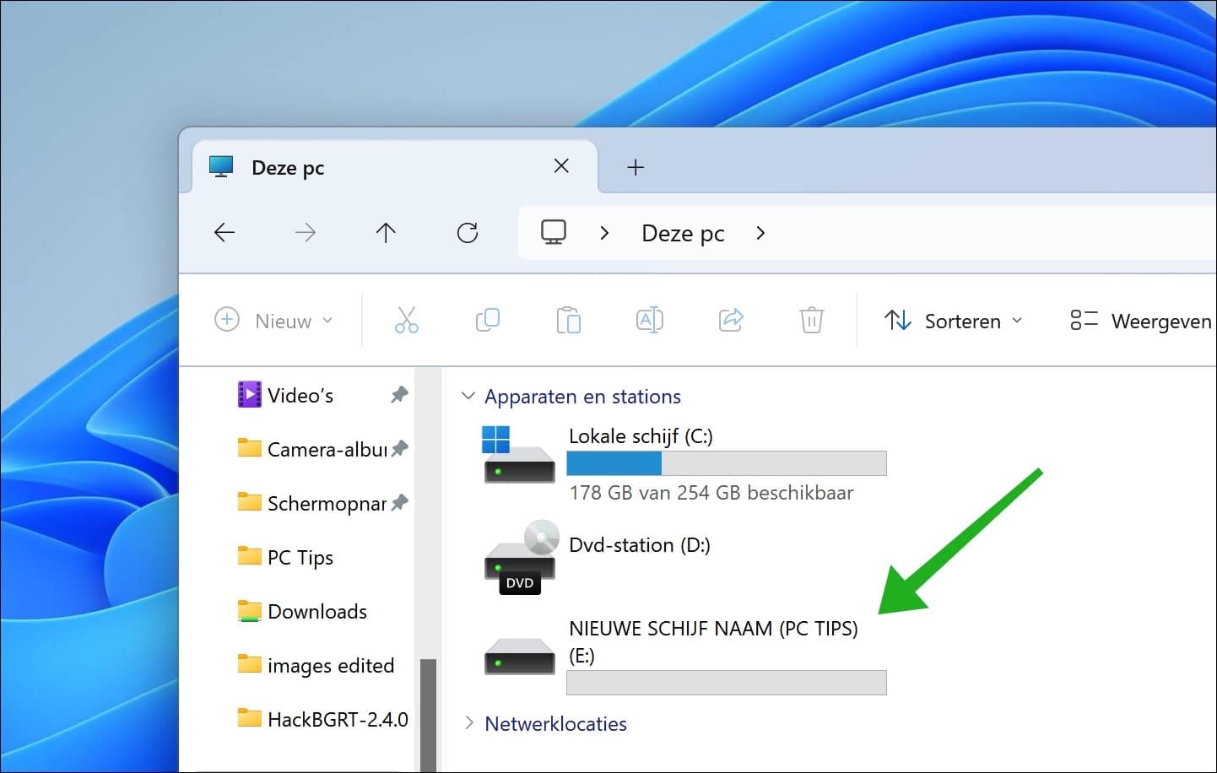
Task: Paste from clipboard using the paste icon
Action: click(x=568, y=320)
